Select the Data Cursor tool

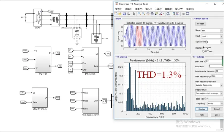pyautogui.click(x=156, y=14)
